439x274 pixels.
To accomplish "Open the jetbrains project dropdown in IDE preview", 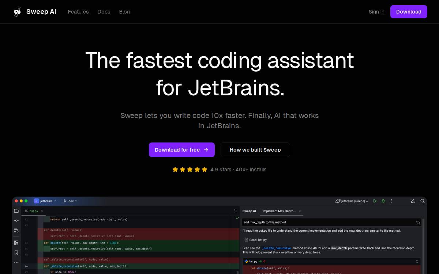I will [45, 201].
